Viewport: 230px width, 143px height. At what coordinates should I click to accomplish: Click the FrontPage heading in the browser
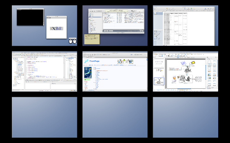94,61
